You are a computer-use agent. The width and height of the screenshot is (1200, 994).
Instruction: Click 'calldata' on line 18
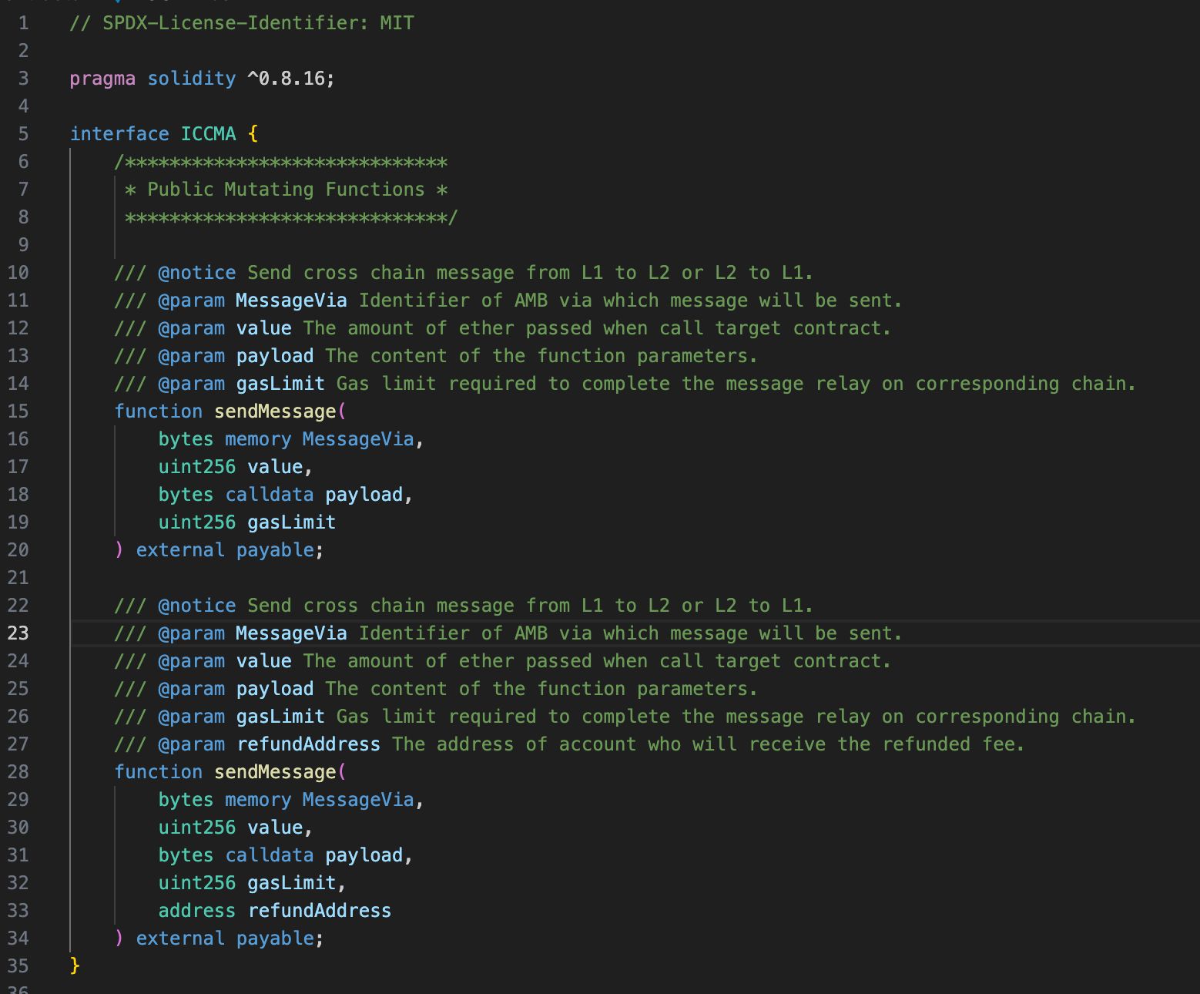click(x=270, y=495)
